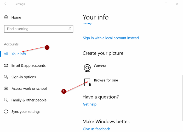Focus the Find a setting field
Image resolution: width=183 pixels, height=132 pixels.
pos(38,29)
